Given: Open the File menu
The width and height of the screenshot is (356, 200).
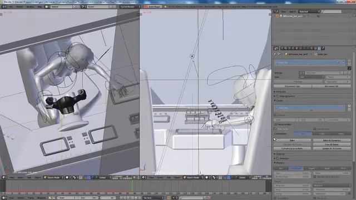Looking at the screenshot, I should point(11,7).
